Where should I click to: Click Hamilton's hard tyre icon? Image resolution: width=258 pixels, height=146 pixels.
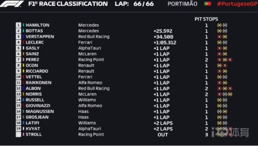tap(225, 25)
